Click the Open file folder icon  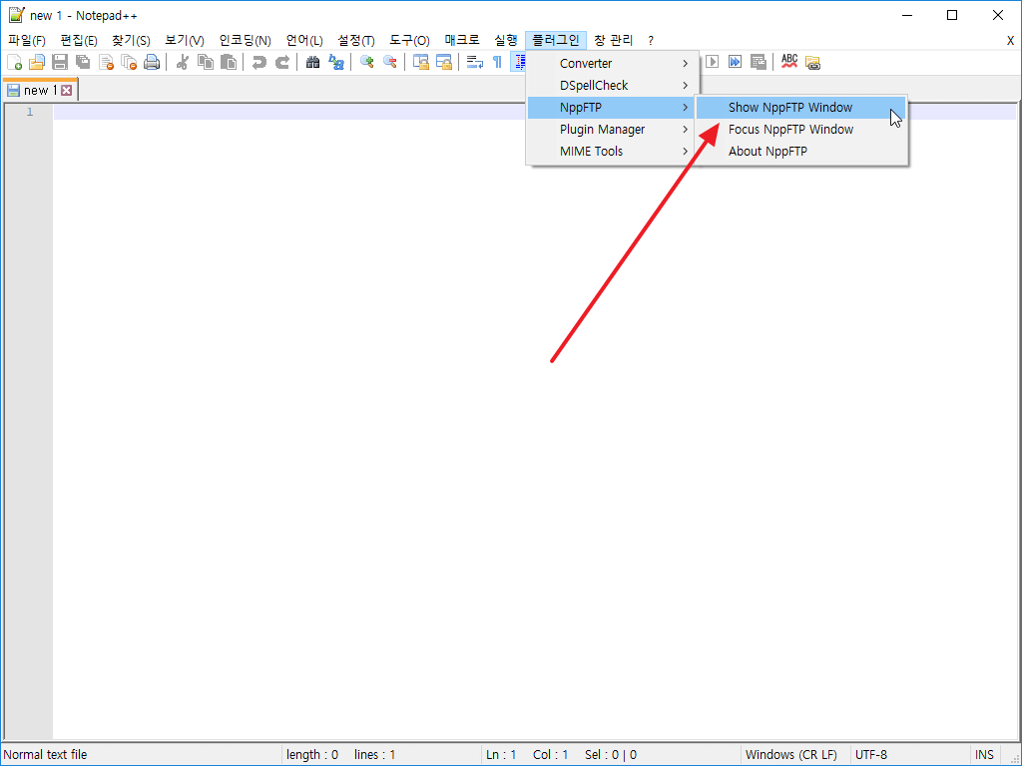(x=37, y=62)
